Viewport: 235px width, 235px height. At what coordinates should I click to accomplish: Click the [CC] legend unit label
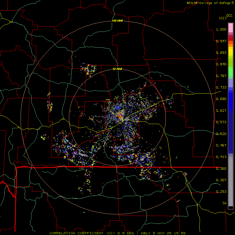click(x=223, y=18)
